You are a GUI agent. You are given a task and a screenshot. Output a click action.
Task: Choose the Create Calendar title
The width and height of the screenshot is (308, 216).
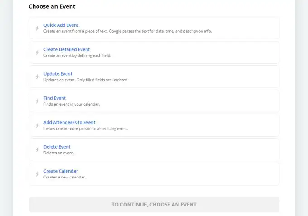pos(61,171)
